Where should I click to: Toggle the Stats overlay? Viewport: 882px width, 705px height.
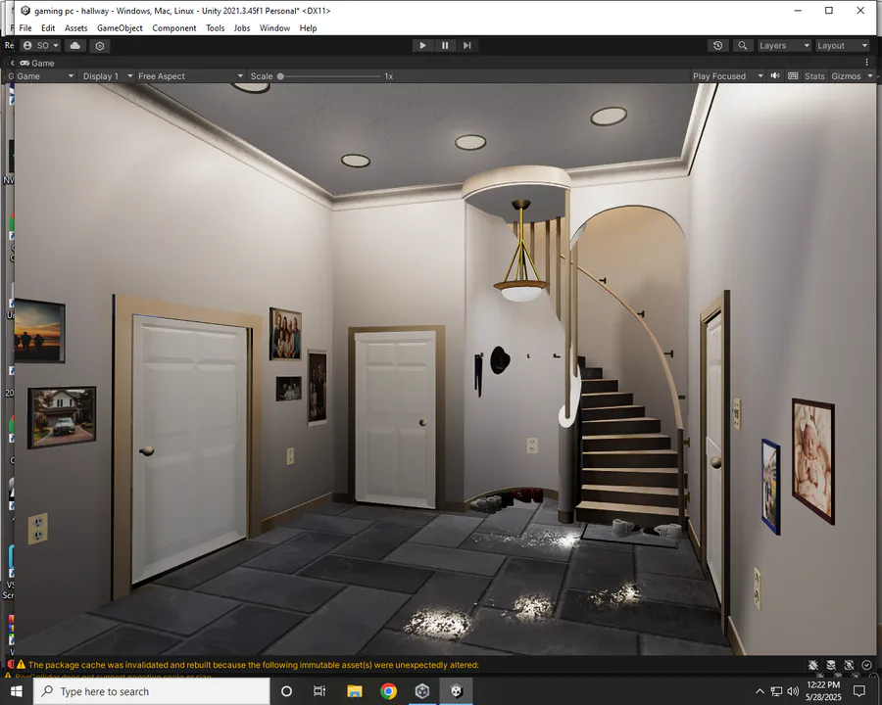coord(814,76)
